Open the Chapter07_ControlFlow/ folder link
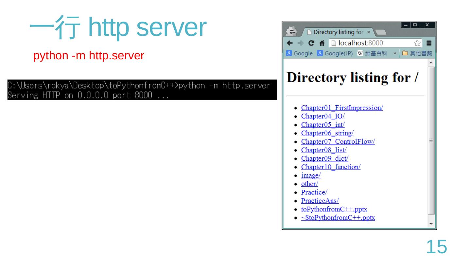Viewport: 471px width, 264px height. pos(338,142)
